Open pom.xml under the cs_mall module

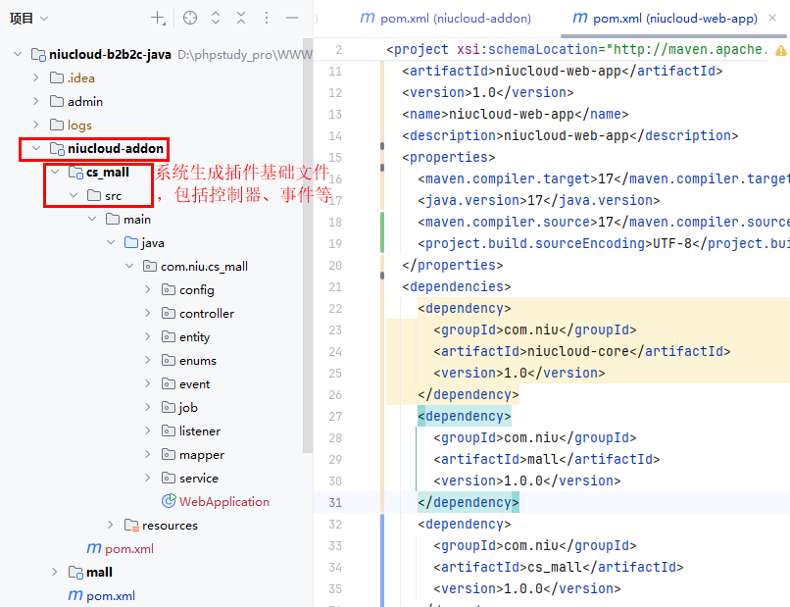coord(128,548)
